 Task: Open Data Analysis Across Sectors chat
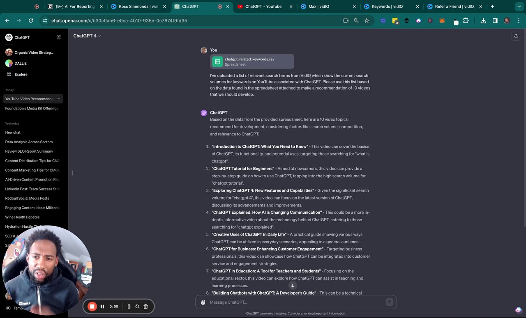33,142
